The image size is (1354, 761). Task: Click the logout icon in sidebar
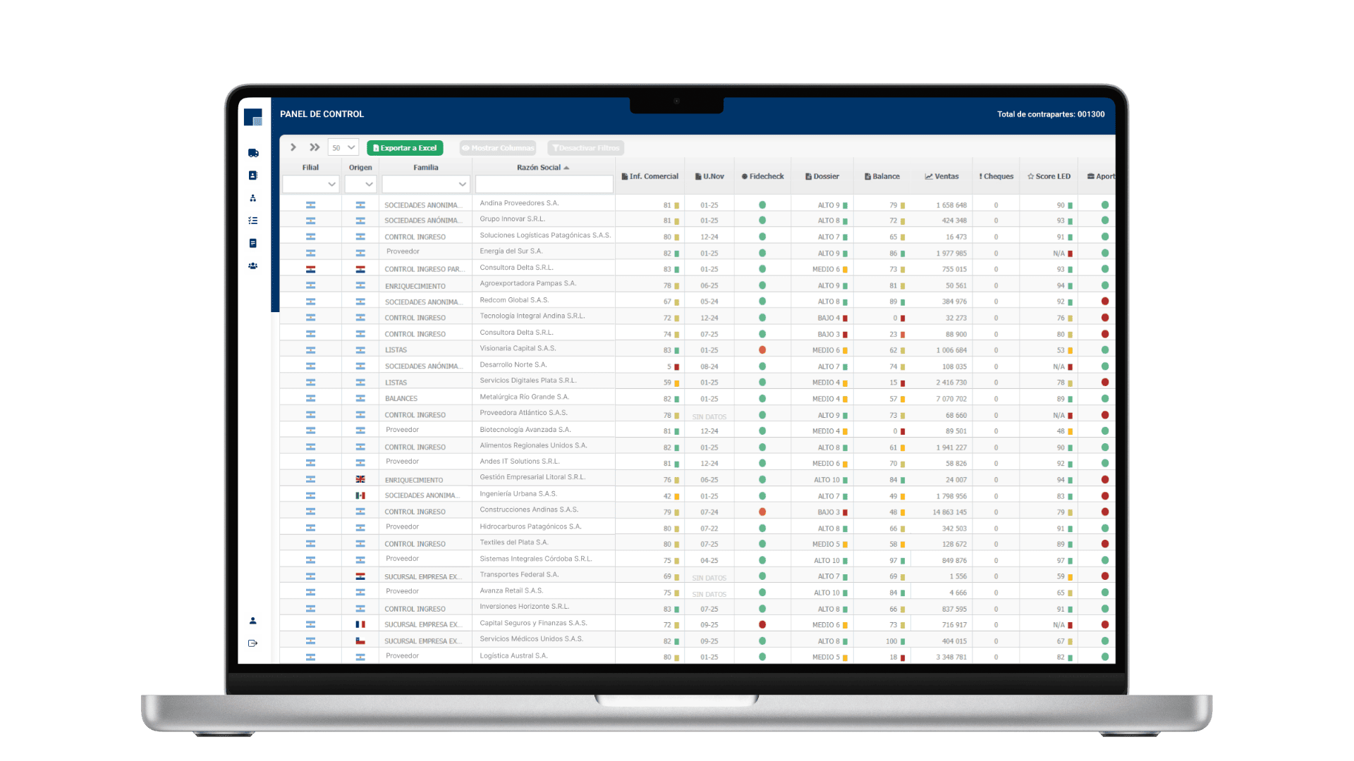click(253, 643)
